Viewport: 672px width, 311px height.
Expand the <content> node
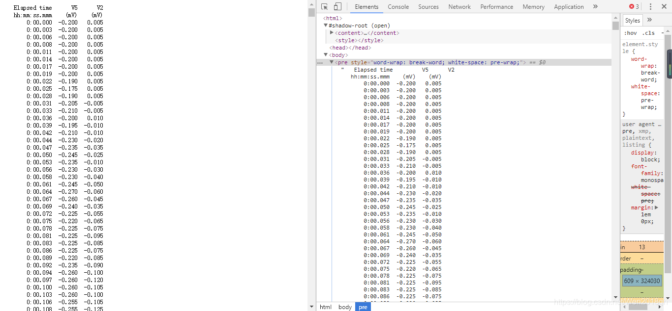pyautogui.click(x=332, y=33)
